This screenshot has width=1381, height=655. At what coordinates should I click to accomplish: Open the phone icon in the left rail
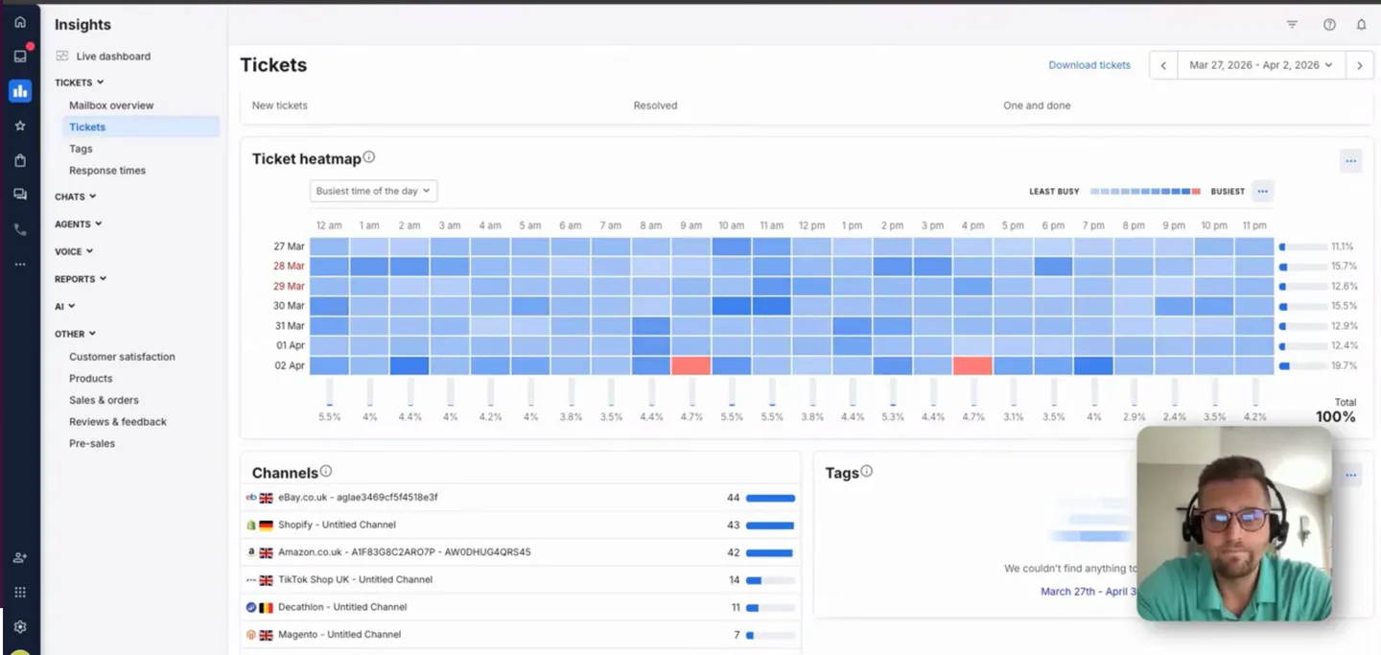pos(20,229)
